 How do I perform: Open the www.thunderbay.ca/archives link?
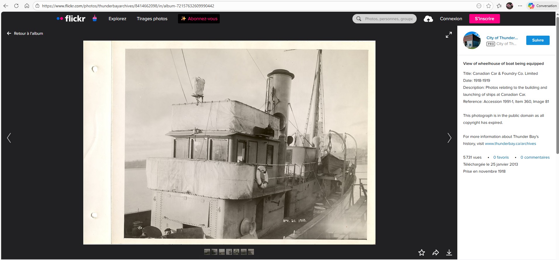[x=510, y=144]
